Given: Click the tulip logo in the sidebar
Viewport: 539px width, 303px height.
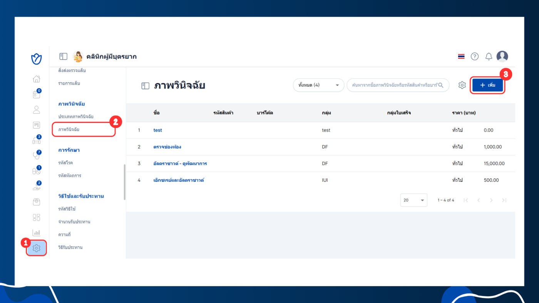Looking at the screenshot, I should pyautogui.click(x=37, y=59).
